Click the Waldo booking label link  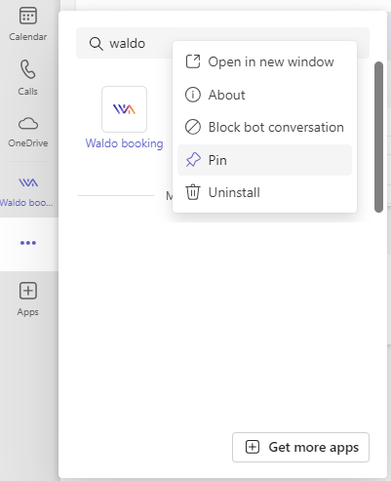click(x=124, y=143)
